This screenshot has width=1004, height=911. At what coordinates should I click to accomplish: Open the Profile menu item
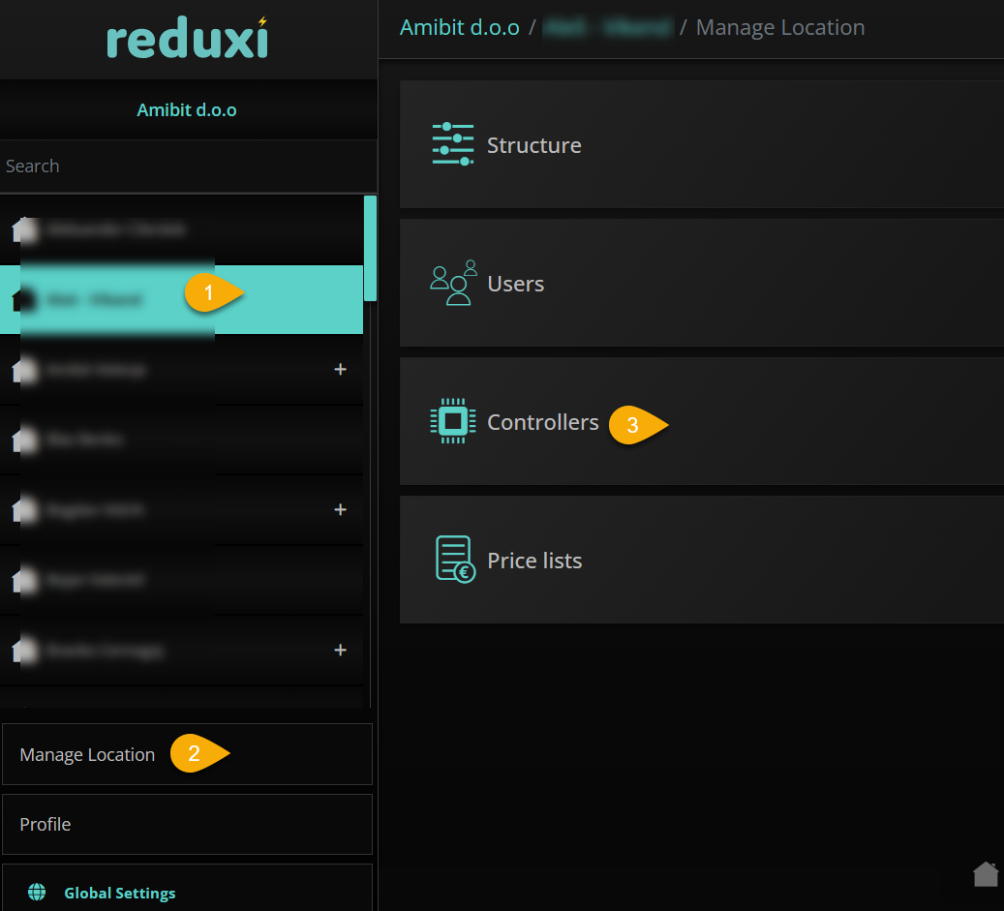click(187, 824)
